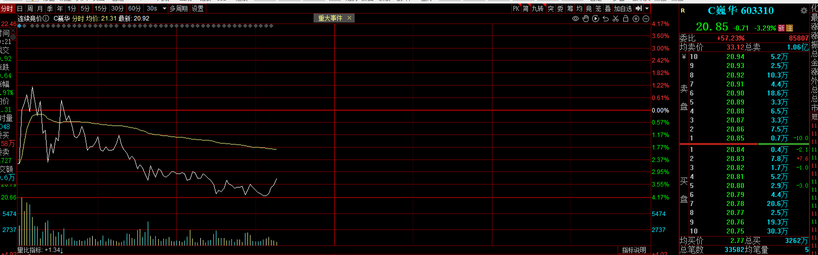Screen dimensions: 818x255
Task: Select the hand pan tool icon
Action: (x=586, y=18)
